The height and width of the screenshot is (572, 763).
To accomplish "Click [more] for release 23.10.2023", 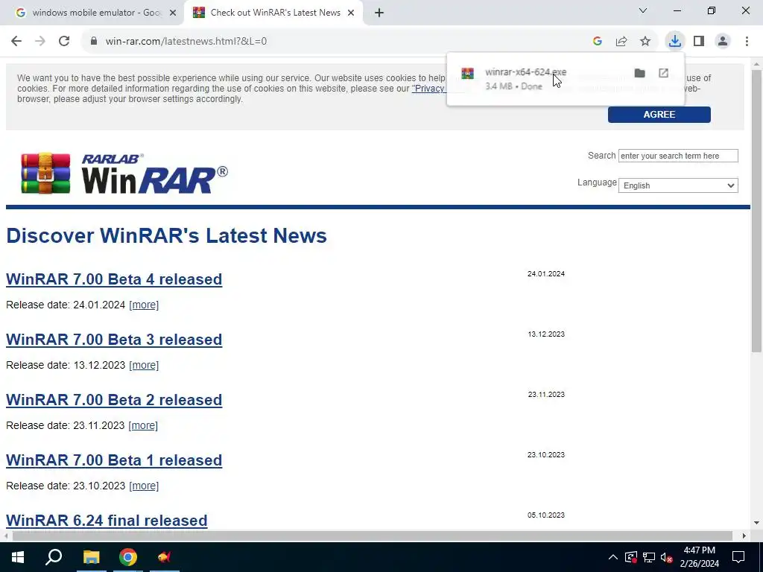I will click(x=144, y=486).
